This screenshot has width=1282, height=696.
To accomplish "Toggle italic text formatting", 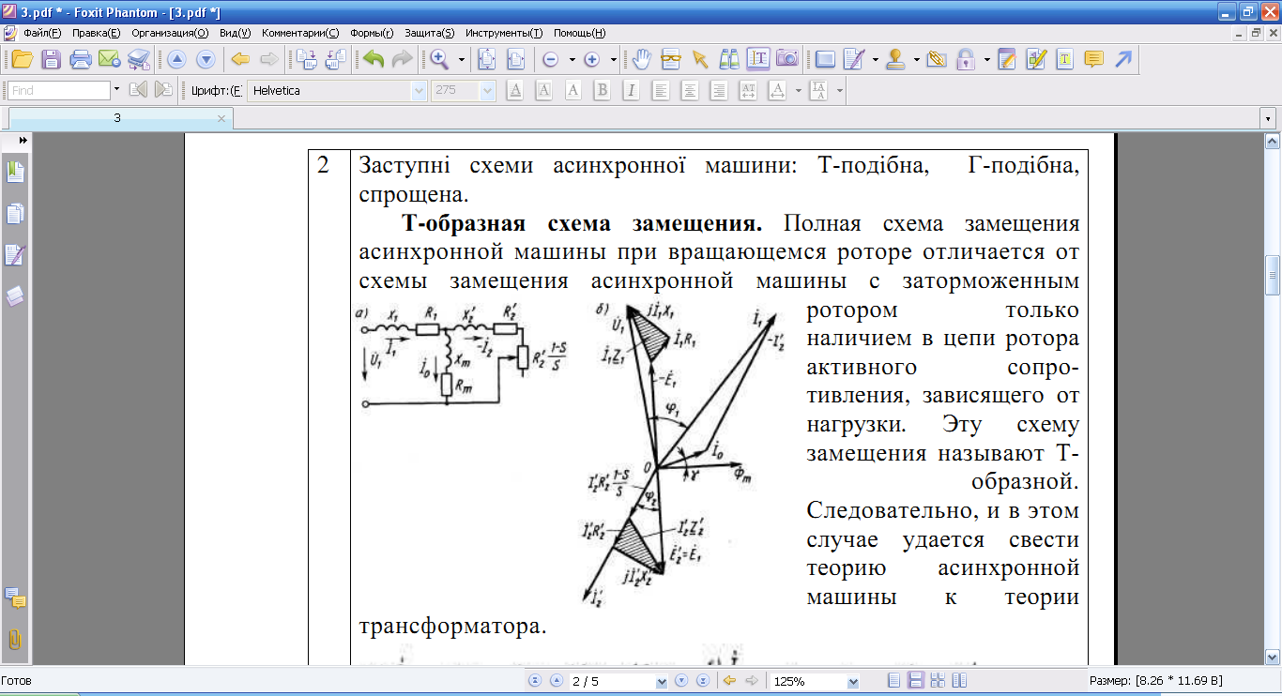I will [631, 91].
